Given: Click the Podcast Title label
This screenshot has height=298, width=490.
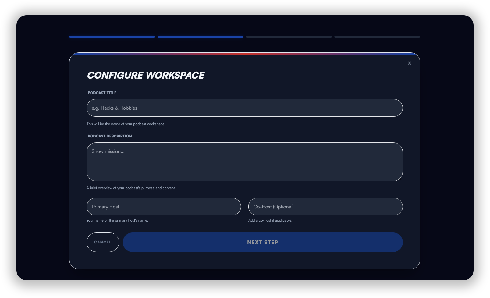Looking at the screenshot, I should pyautogui.click(x=102, y=93).
